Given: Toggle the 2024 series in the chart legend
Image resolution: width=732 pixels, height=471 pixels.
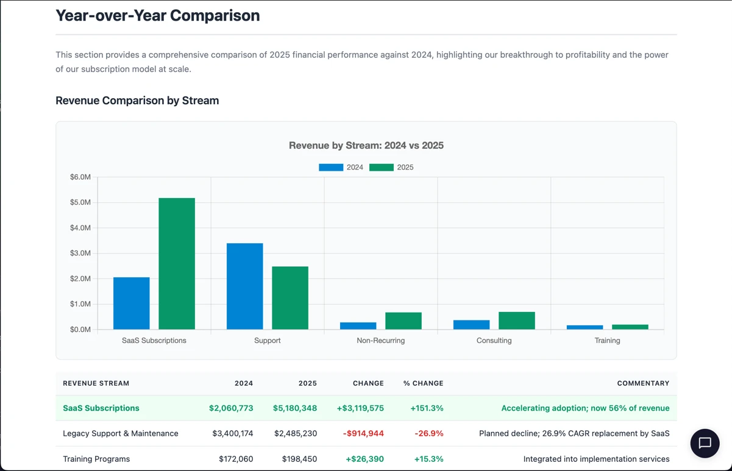Looking at the screenshot, I should point(340,166).
